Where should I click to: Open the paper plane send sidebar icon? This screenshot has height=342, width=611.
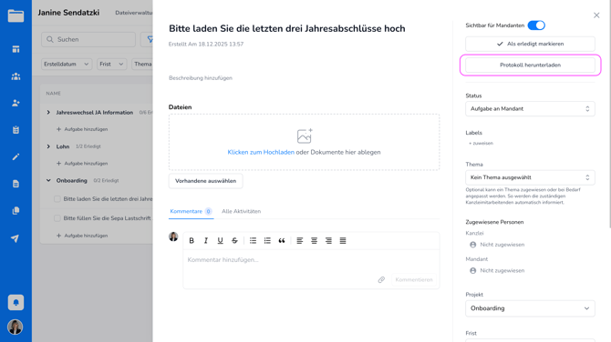[15, 238]
